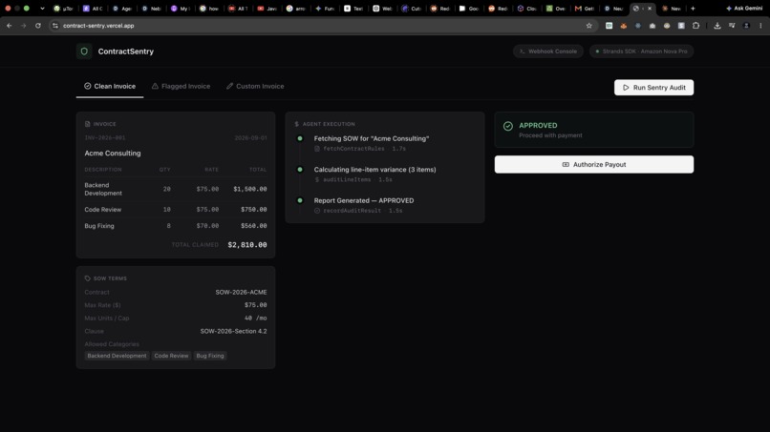Click the green dot of Fetching SOW step
This screenshot has width=770, height=432.
coord(300,138)
